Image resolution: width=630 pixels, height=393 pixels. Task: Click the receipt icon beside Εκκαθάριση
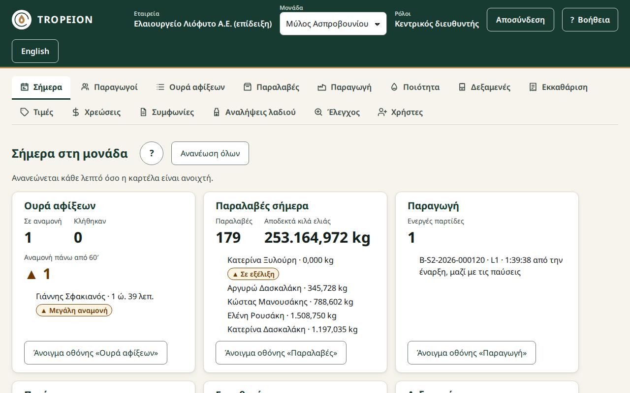(533, 87)
